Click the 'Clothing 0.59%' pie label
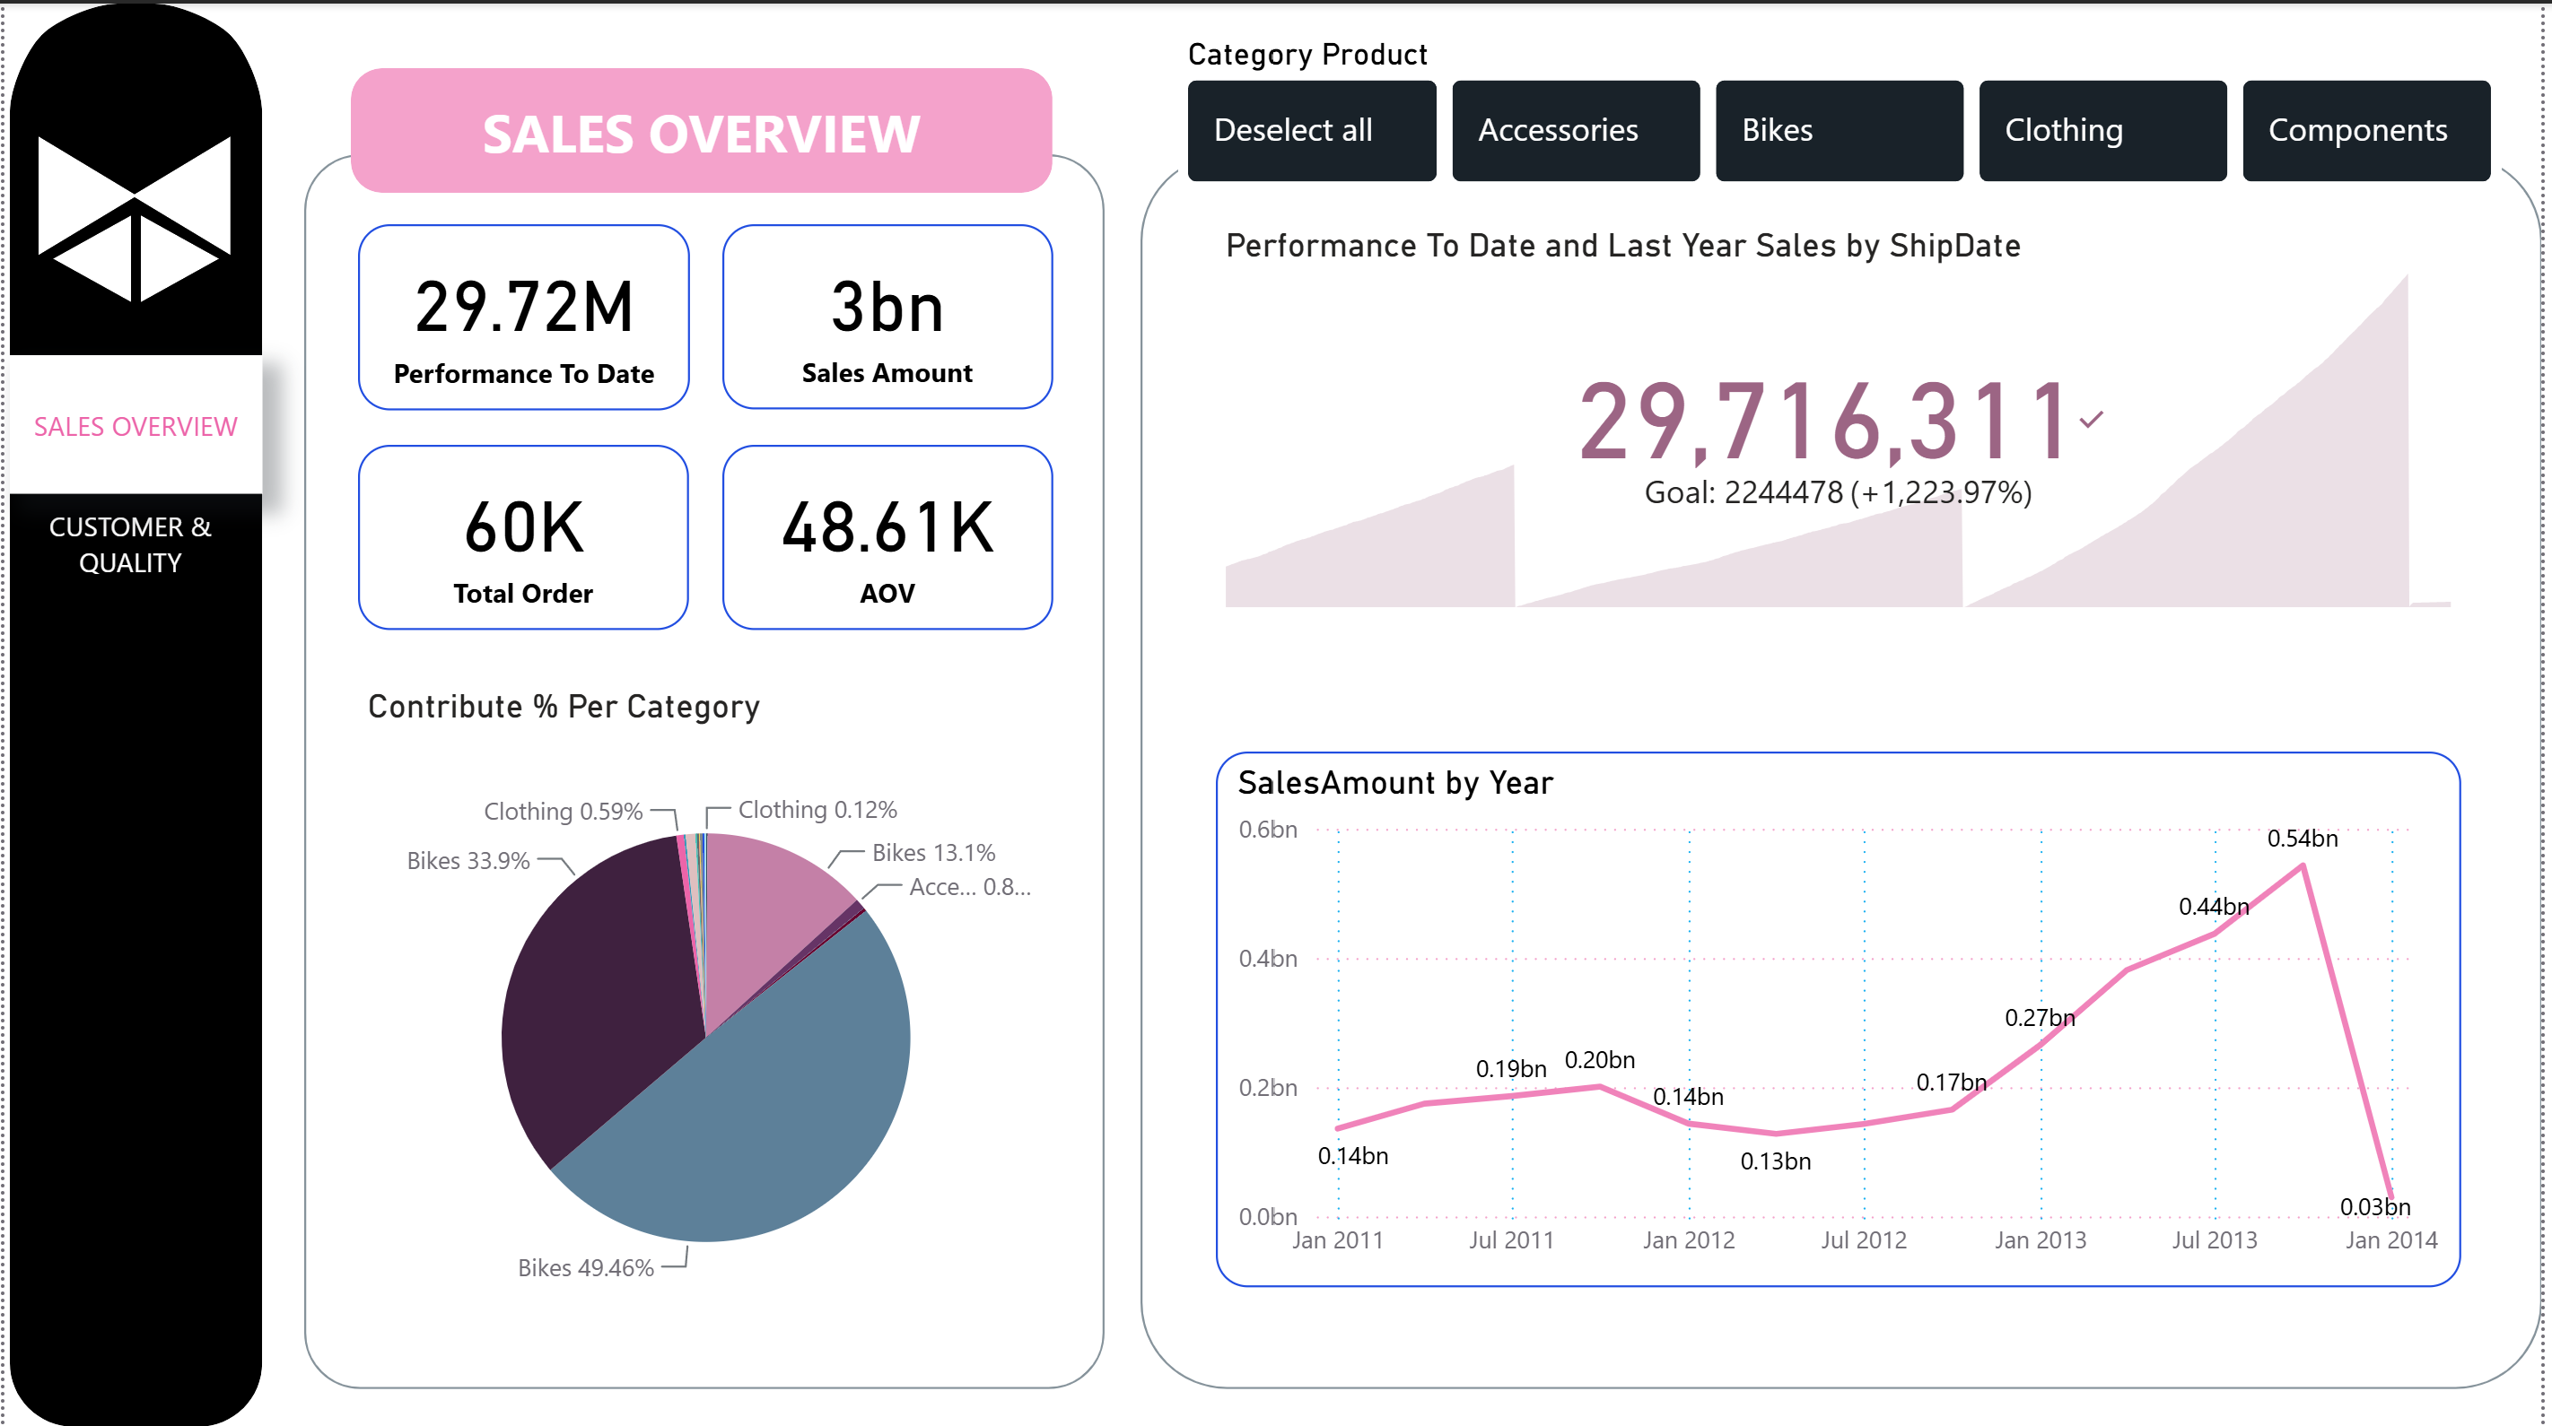2552x1426 pixels. [563, 811]
